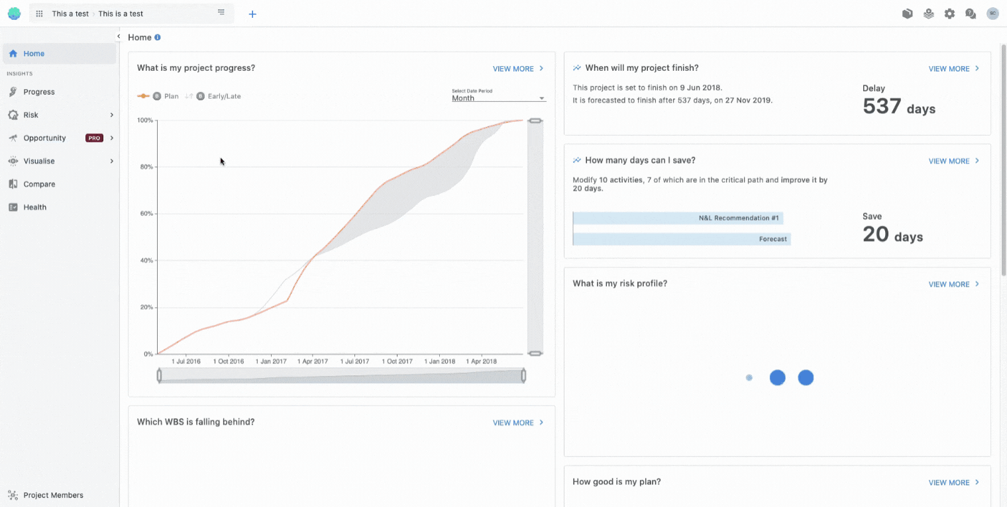
Task: Click the Home icon in the sidebar
Action: [13, 54]
